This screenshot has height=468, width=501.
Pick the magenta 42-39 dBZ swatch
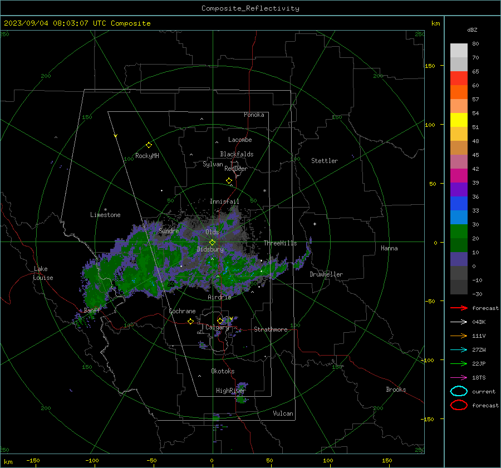[459, 176]
